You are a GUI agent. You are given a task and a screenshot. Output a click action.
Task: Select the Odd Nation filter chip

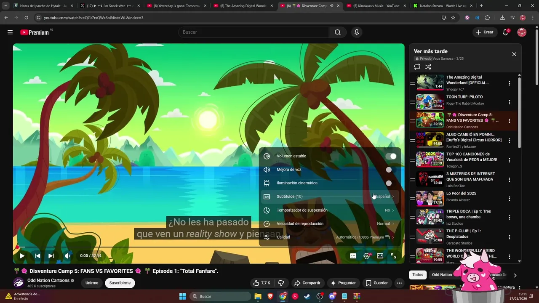442,275
